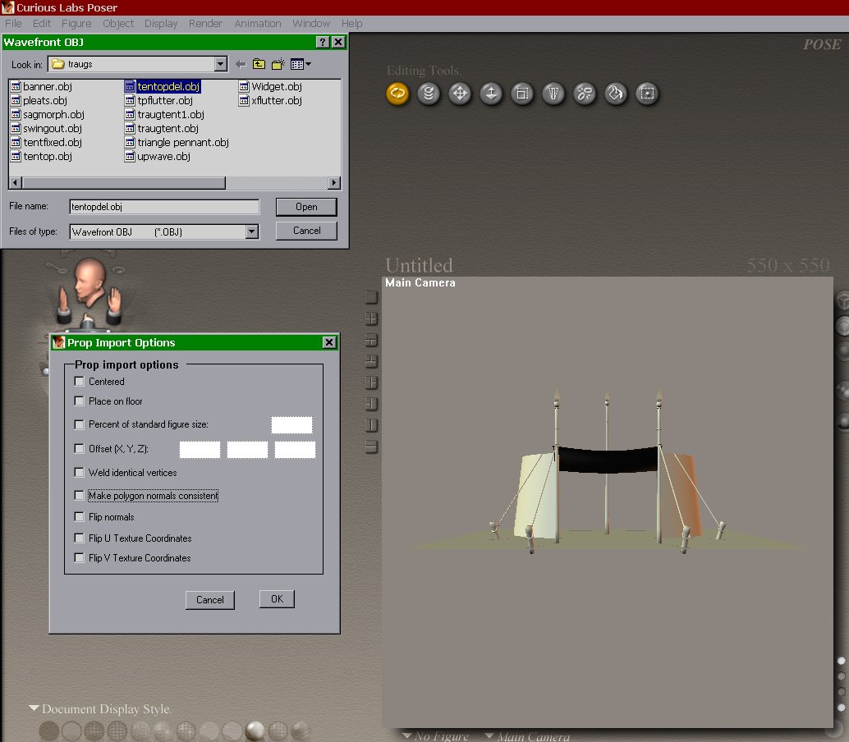Click Open button in file dialog
Image resolution: width=849 pixels, height=742 pixels.
click(x=306, y=207)
